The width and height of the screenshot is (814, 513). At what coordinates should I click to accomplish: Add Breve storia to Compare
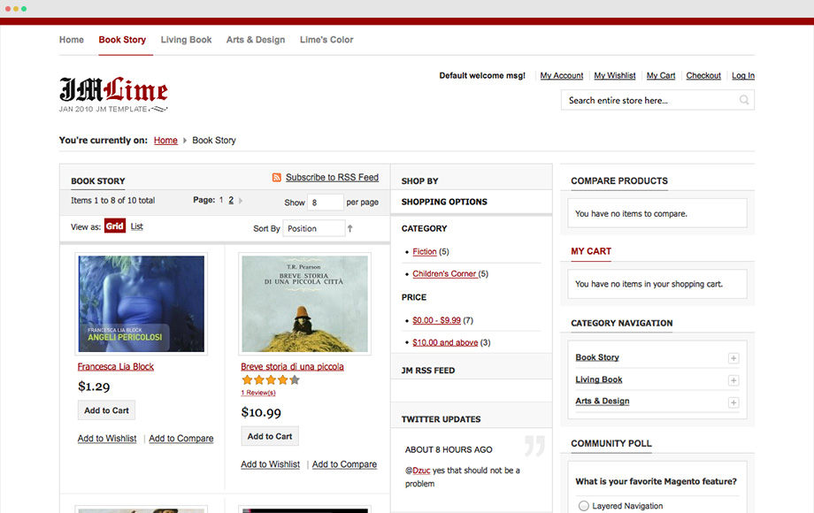pos(344,464)
